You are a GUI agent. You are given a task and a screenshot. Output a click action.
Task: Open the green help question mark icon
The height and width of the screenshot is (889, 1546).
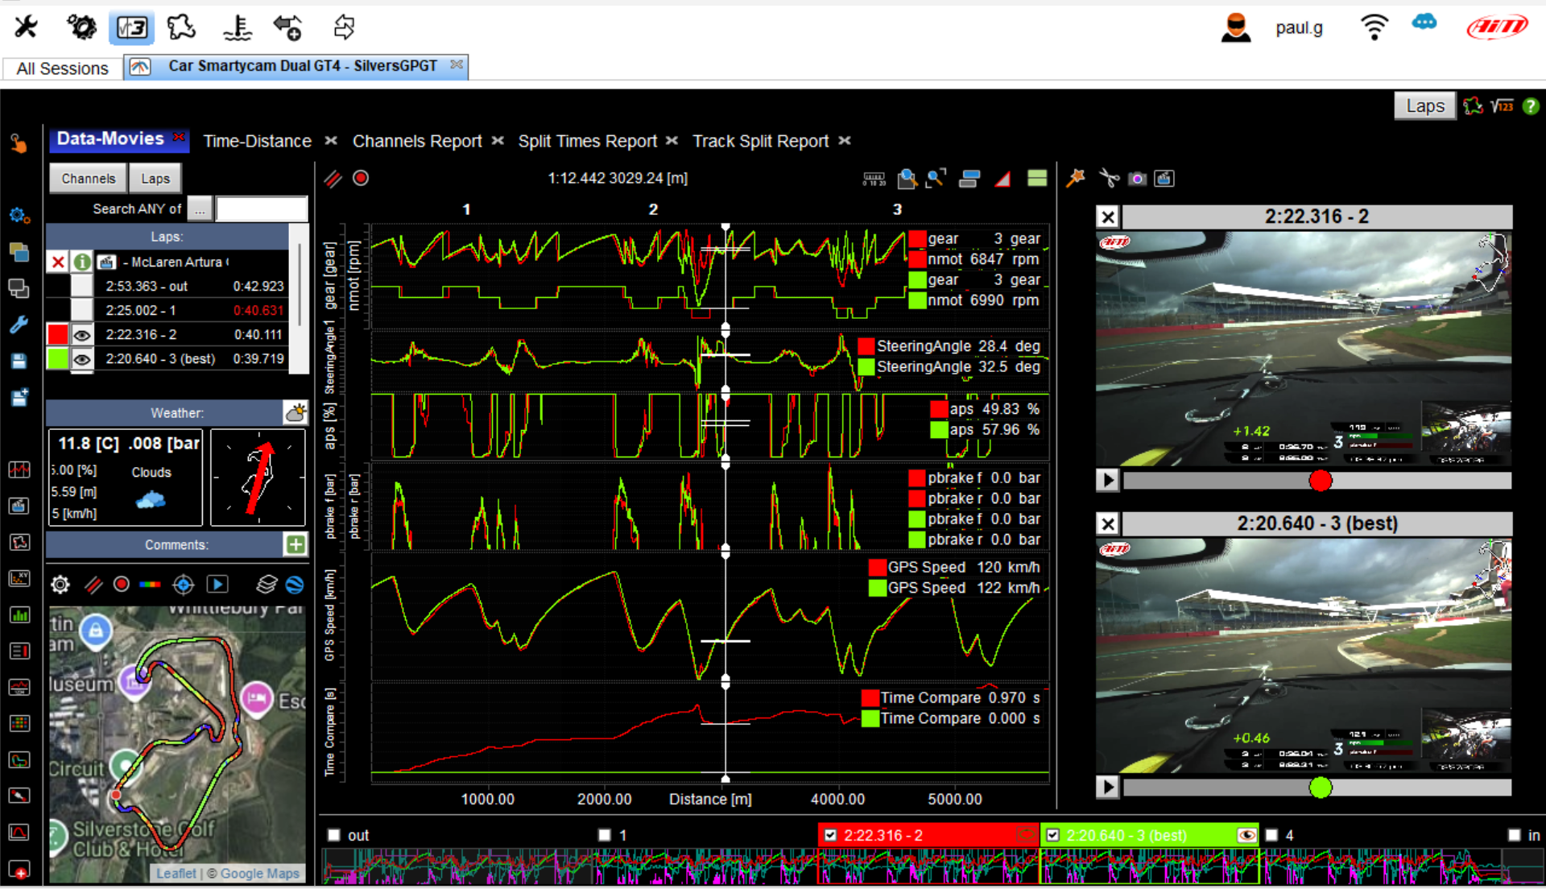1531,106
